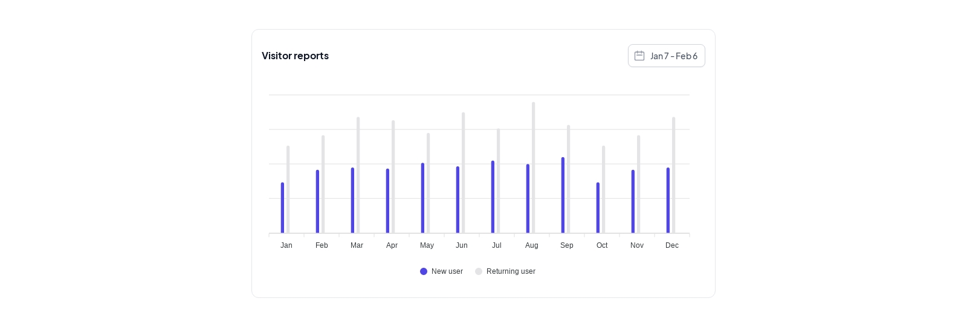Select the Jul new user bar
The width and height of the screenshot is (967, 327).
tap(493, 197)
